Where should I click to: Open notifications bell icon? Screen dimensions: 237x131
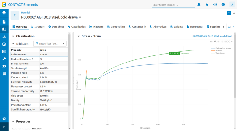pos(199,5)
